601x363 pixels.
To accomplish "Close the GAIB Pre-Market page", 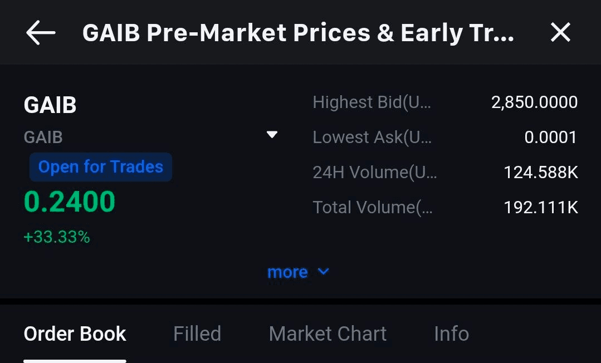I will 560,33.
